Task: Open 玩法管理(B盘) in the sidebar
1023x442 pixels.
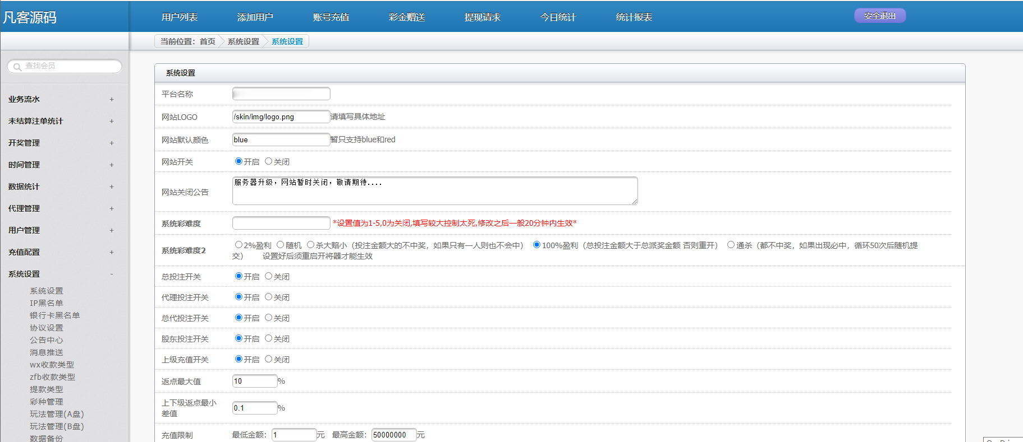Action: 57,426
